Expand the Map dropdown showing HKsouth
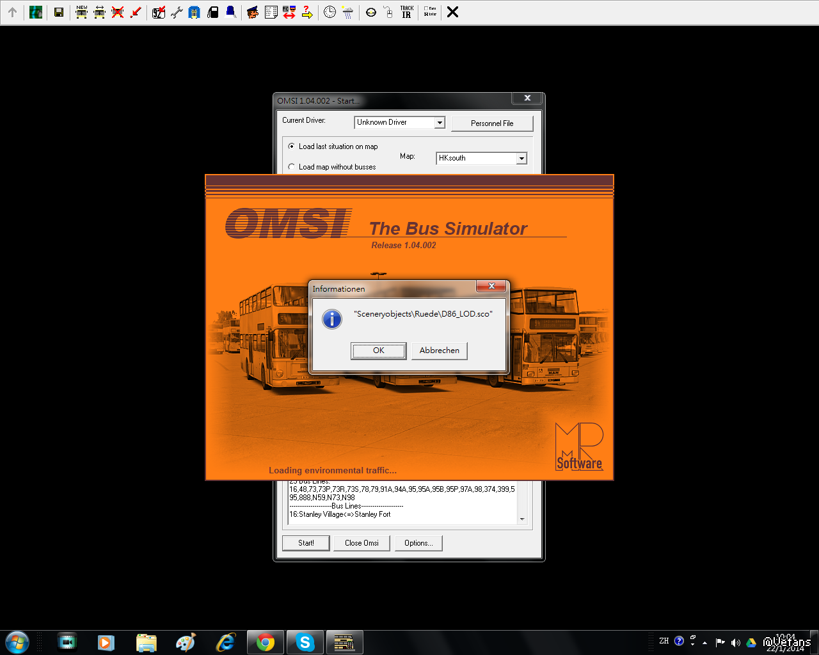Viewport: 819px width, 655px height. [521, 159]
